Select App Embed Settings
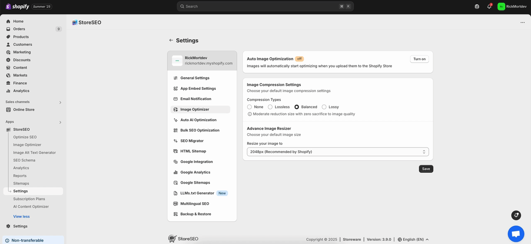The width and height of the screenshot is (531, 244). tap(198, 88)
